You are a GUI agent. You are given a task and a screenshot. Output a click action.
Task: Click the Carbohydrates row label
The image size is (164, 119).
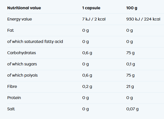[x=22, y=53]
